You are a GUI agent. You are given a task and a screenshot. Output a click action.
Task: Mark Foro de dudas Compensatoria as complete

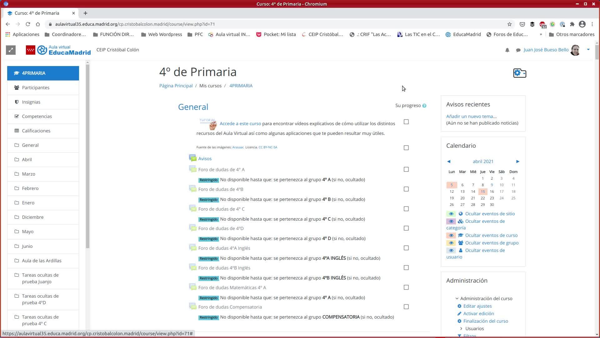(406, 307)
